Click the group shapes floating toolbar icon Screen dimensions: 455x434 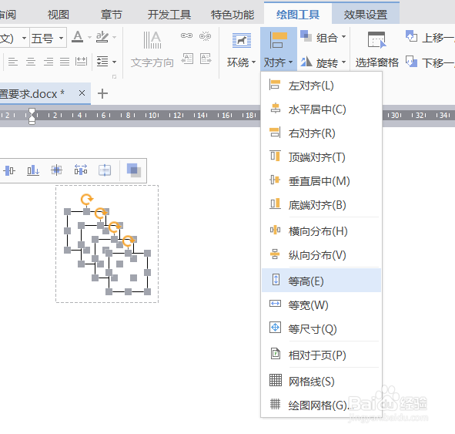click(x=134, y=170)
